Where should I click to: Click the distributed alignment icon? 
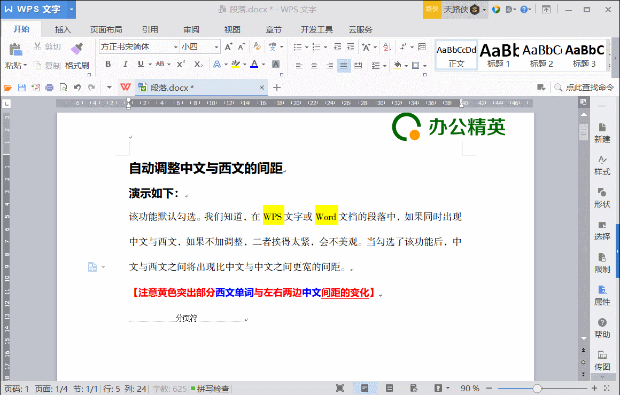pyautogui.click(x=358, y=65)
